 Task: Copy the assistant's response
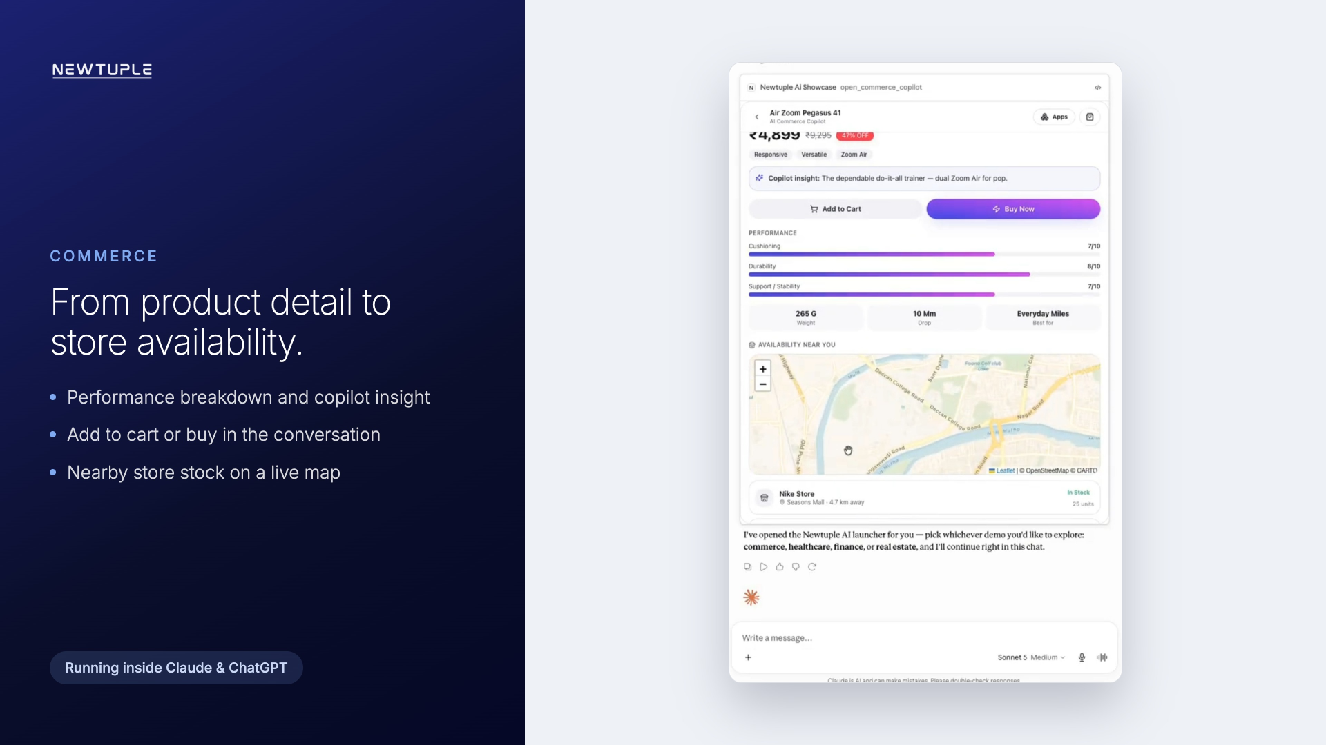pos(747,567)
